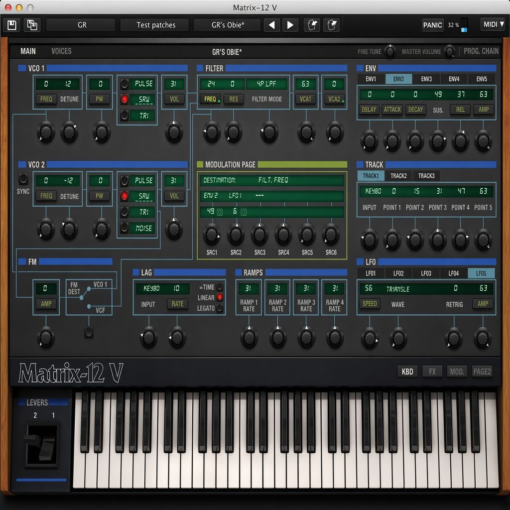
Task: Click the Filter RES button
Action: (233, 99)
